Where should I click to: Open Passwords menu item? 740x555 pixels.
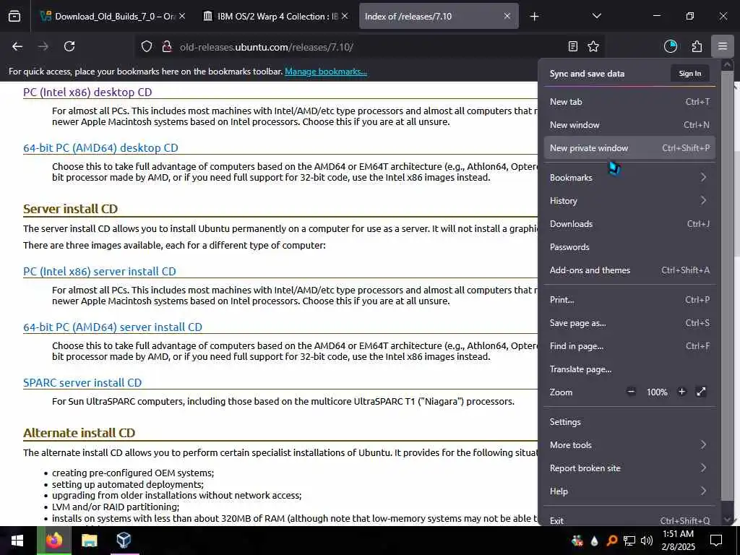pyautogui.click(x=629, y=247)
